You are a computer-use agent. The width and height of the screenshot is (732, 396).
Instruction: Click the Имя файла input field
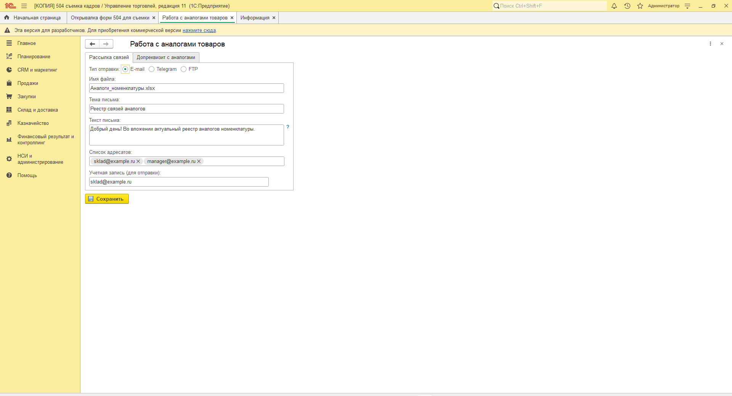[x=186, y=88]
